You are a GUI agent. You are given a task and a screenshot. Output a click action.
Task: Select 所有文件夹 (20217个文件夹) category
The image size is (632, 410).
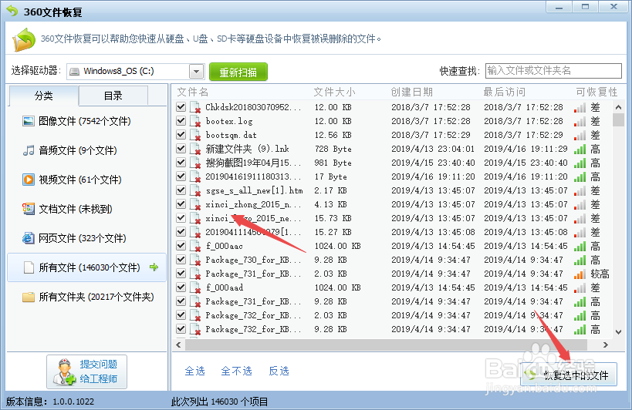86,297
